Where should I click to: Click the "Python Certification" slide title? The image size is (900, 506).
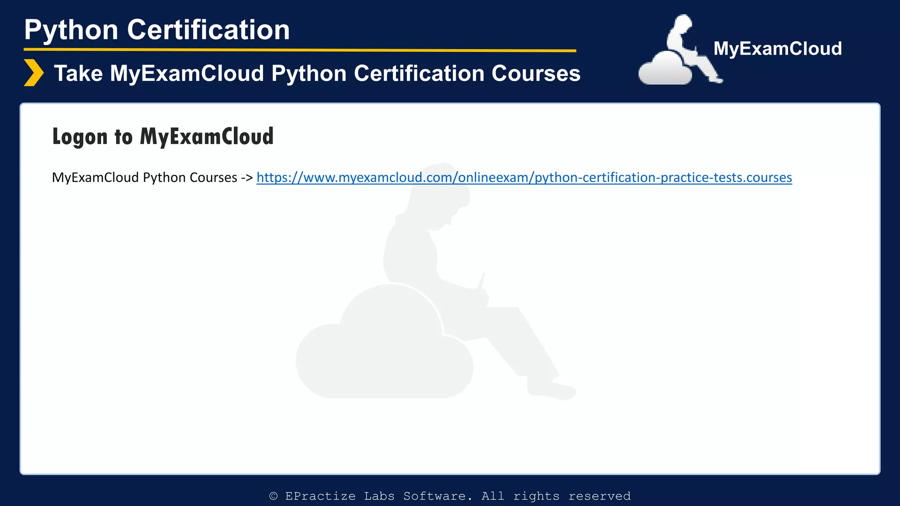tap(157, 30)
